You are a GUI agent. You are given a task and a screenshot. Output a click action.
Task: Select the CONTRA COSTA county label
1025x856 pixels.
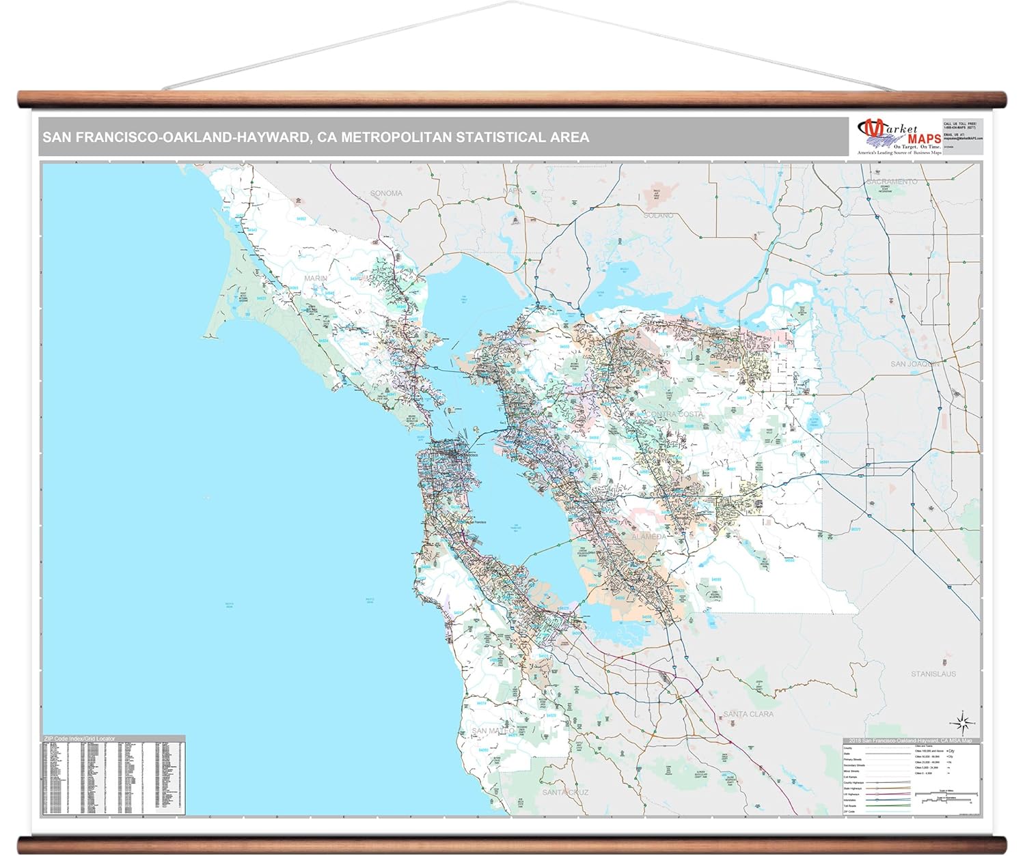670,414
